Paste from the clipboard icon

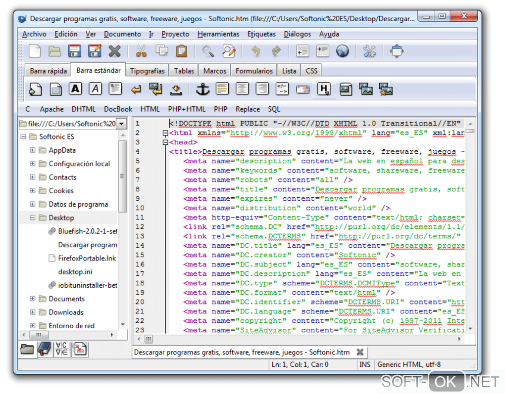[182, 51]
